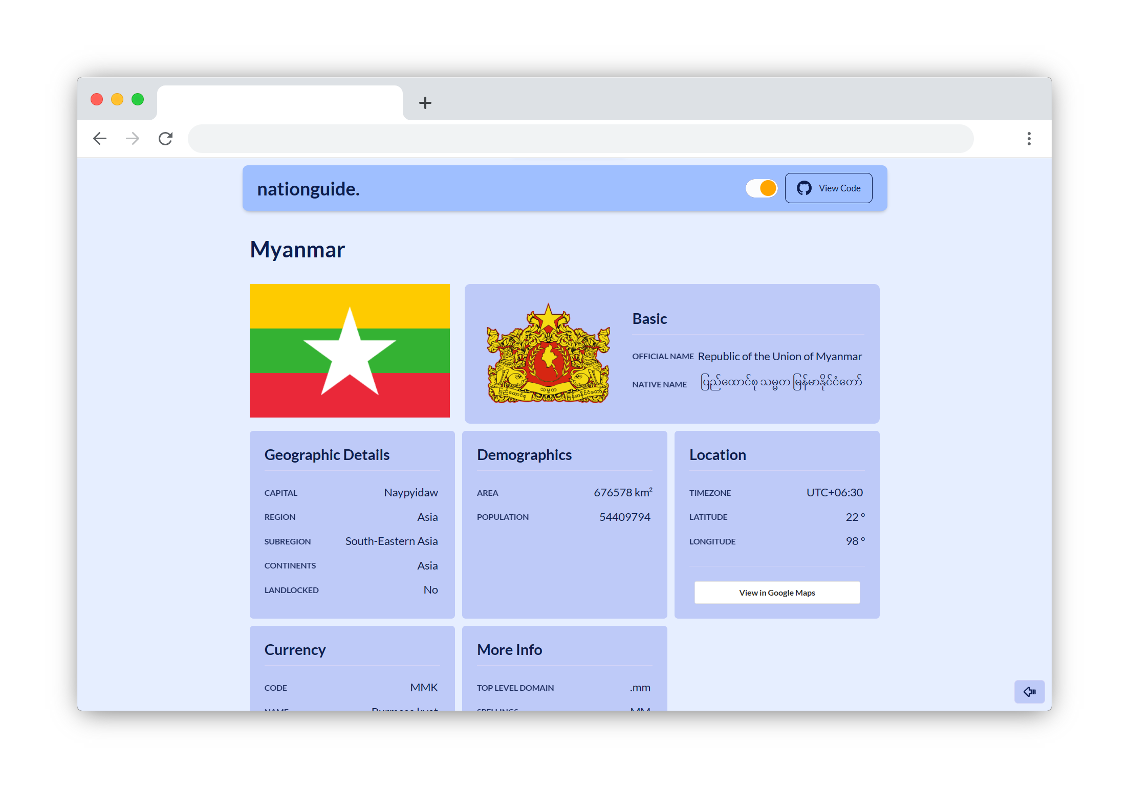Click the LATITUDE label
Viewport: 1129px width, 788px height.
pyautogui.click(x=708, y=517)
